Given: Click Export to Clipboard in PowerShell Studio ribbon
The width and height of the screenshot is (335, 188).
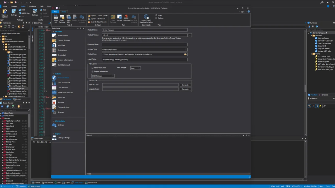Looking at the screenshot, I should click(5, 14).
